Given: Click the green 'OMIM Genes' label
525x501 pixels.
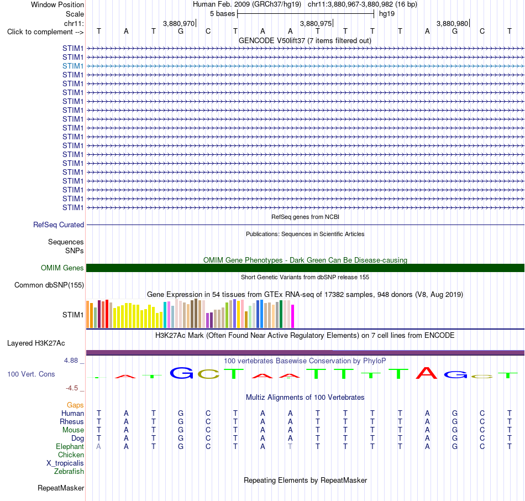Looking at the screenshot, I should tap(62, 268).
